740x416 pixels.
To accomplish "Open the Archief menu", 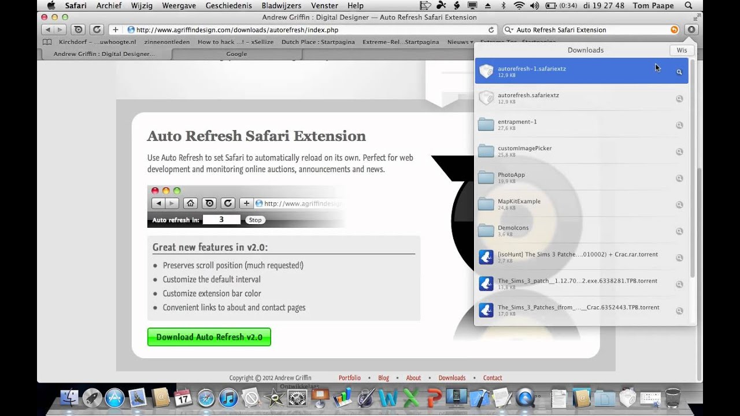I will pyautogui.click(x=109, y=6).
